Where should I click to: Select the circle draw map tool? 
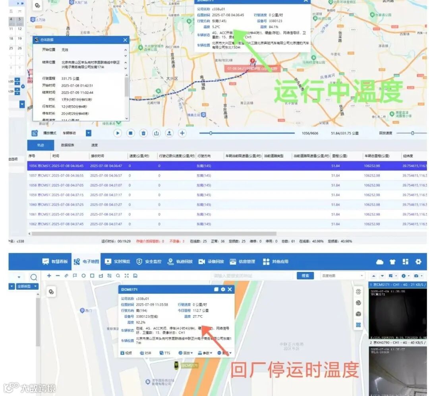click(83, 276)
